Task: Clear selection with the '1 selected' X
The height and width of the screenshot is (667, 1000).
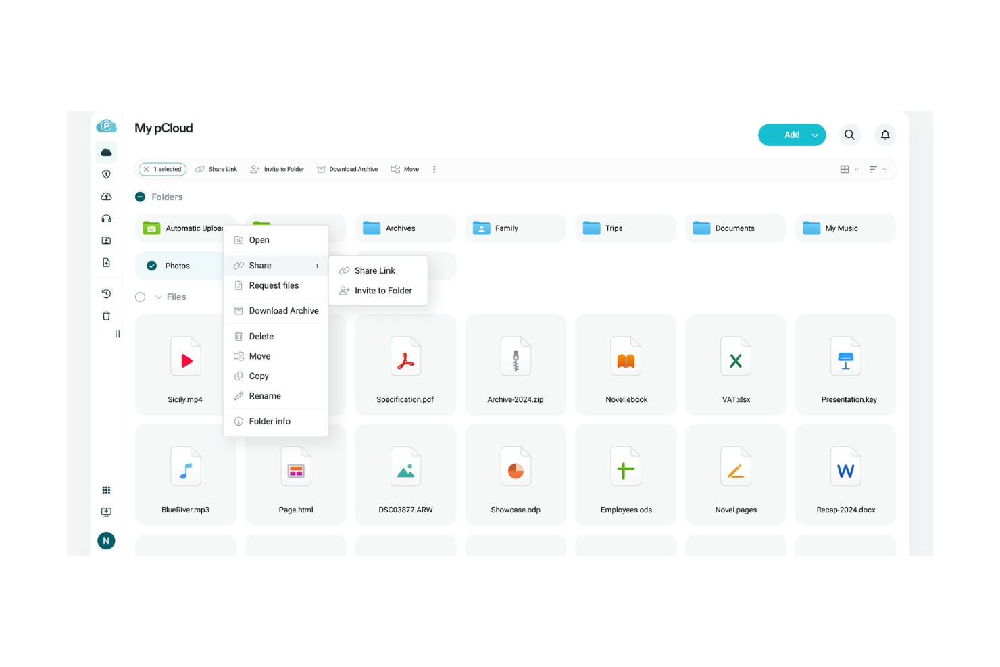Action: (147, 170)
